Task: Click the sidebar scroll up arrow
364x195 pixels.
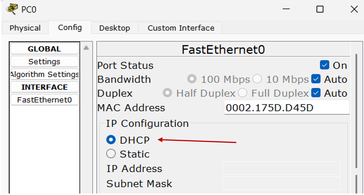Action: 86,48
